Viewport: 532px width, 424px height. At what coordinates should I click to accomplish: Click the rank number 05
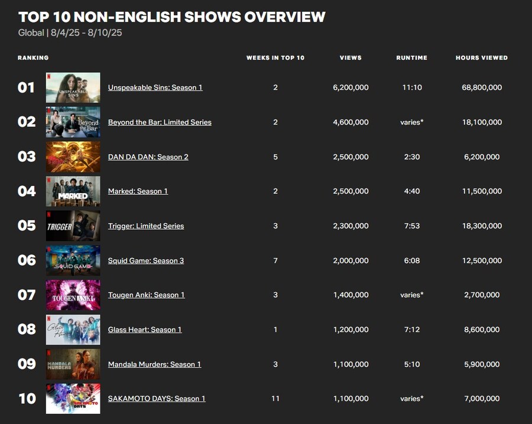(x=27, y=226)
